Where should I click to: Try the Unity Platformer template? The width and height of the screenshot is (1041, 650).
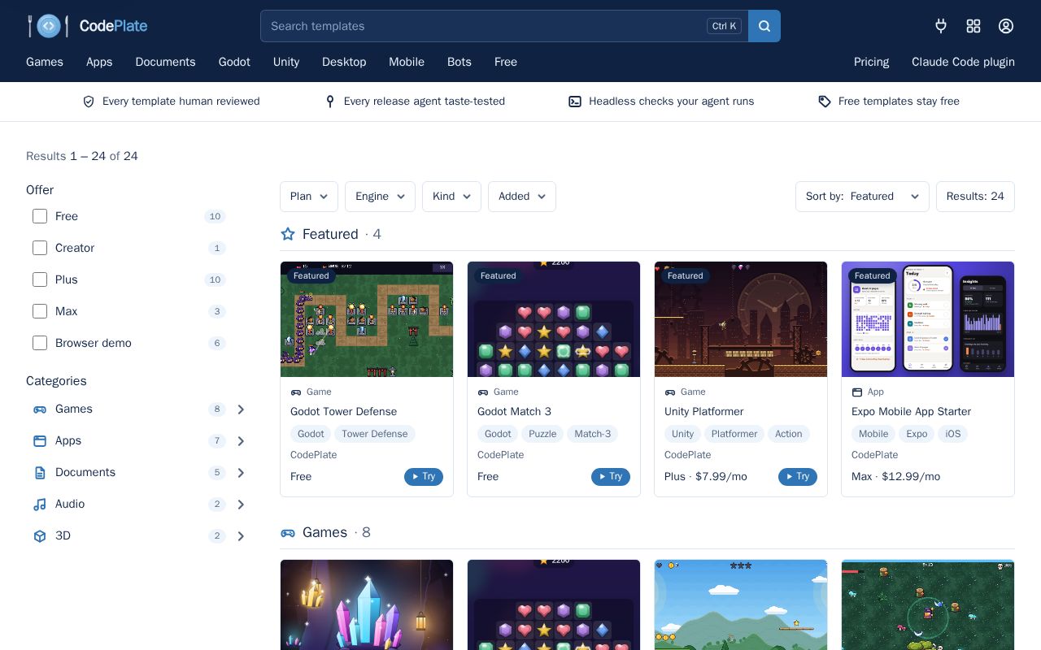point(798,477)
